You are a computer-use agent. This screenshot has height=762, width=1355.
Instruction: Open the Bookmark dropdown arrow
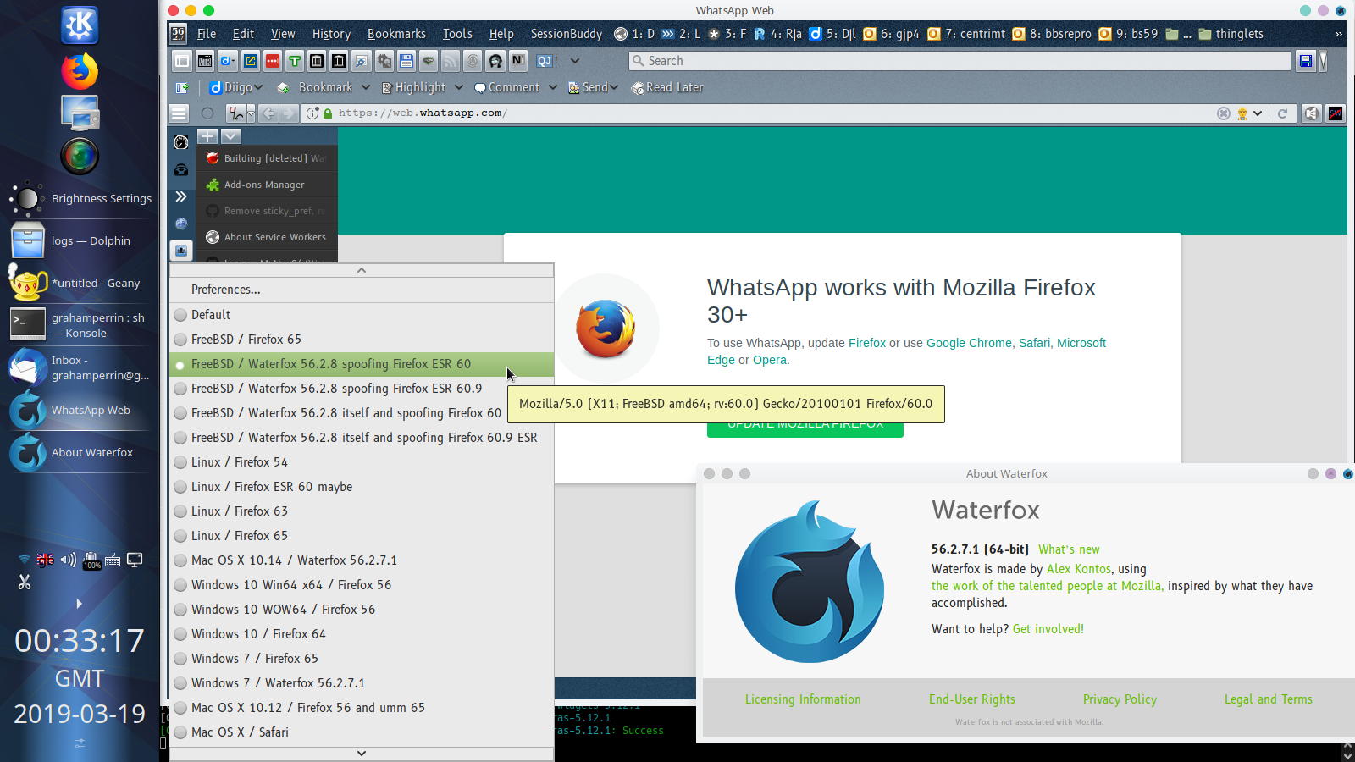coord(366,86)
